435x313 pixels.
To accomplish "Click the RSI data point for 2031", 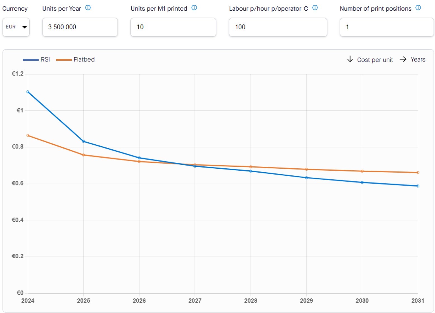I will [418, 186].
